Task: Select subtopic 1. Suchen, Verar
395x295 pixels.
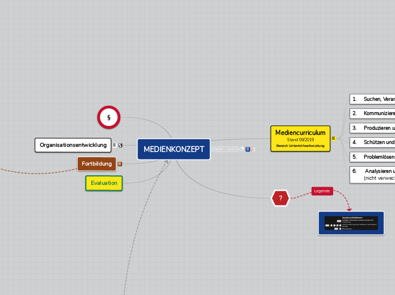Action: tap(372, 99)
